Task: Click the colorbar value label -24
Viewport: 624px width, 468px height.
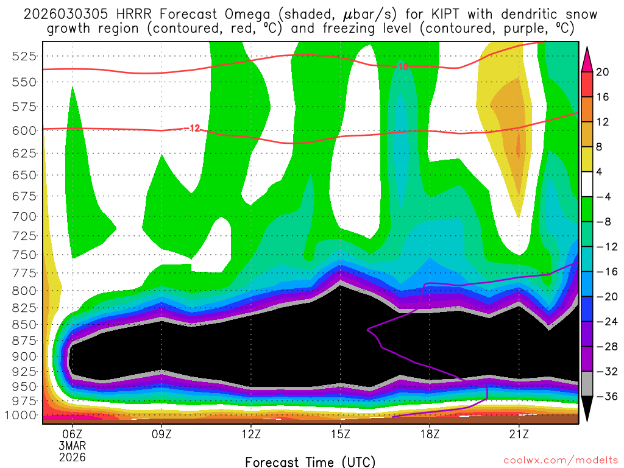Action: click(x=606, y=322)
